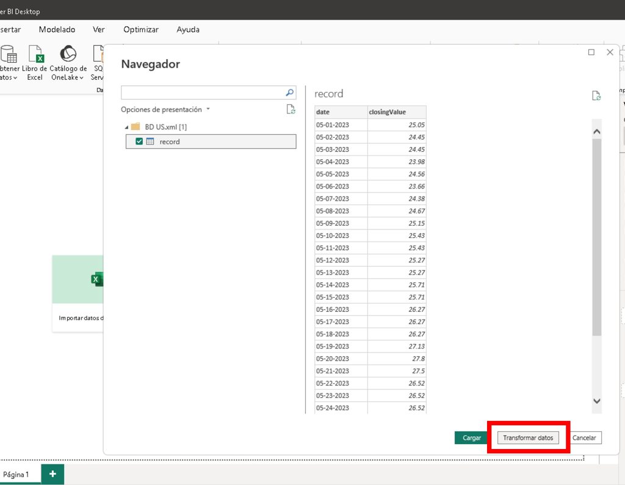This screenshot has width=625, height=485.
Task: Switch to the Optimizar ribbon tab
Action: pyautogui.click(x=140, y=29)
